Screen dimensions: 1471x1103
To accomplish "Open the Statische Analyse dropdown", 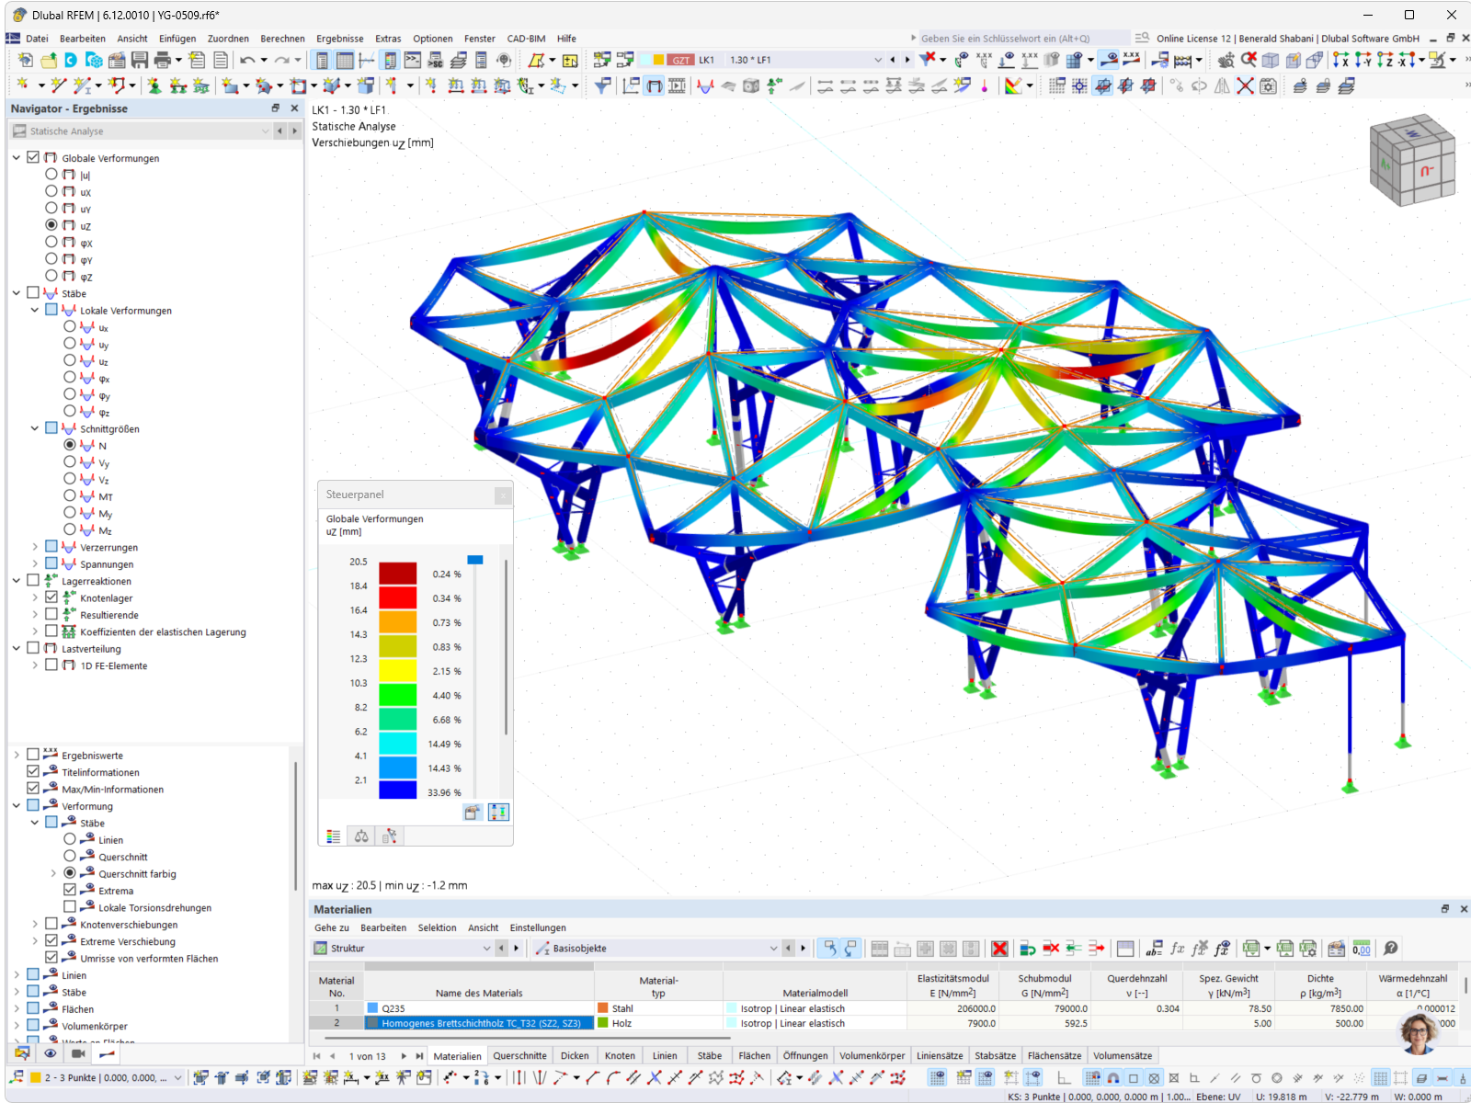I will point(267,131).
